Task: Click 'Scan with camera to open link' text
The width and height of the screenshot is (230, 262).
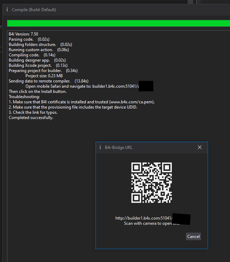Action: (x=152, y=223)
